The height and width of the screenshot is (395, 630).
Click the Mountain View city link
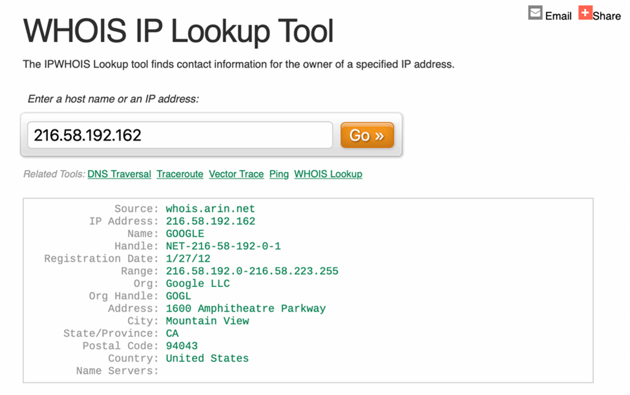[207, 321]
